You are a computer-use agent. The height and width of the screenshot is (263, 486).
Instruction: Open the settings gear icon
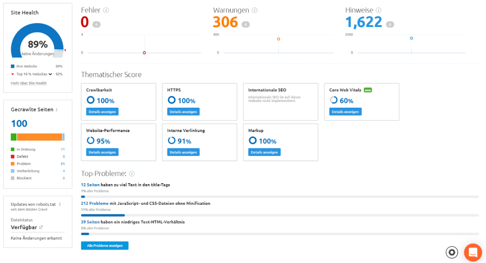click(451, 252)
